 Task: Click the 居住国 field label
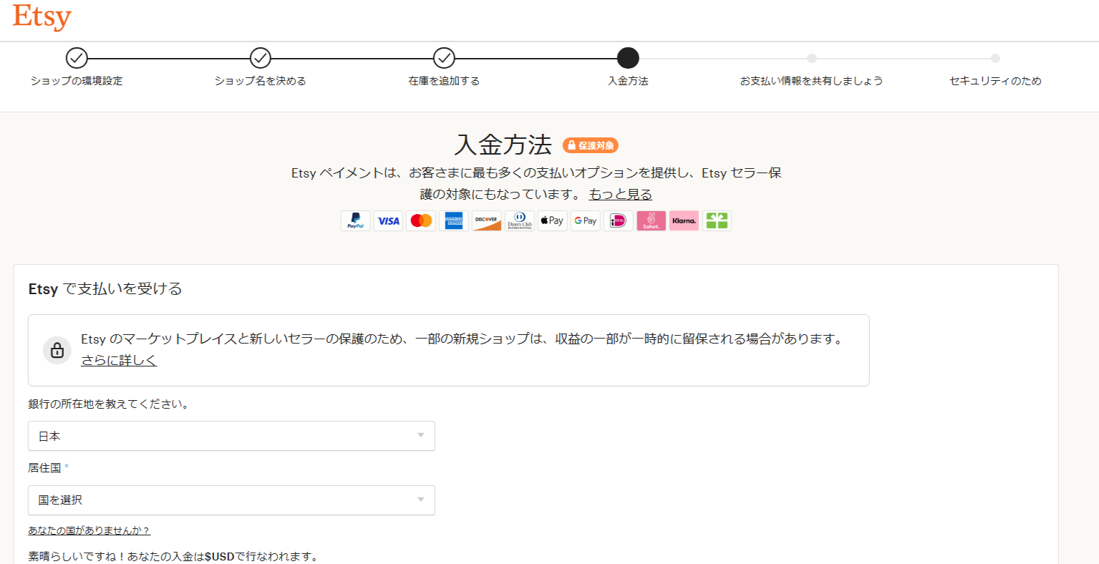pyautogui.click(x=44, y=467)
